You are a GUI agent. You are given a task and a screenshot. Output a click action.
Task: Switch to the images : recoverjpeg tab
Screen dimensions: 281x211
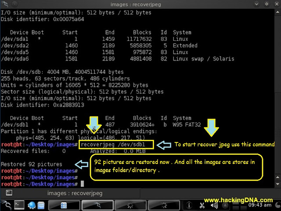click(75, 193)
